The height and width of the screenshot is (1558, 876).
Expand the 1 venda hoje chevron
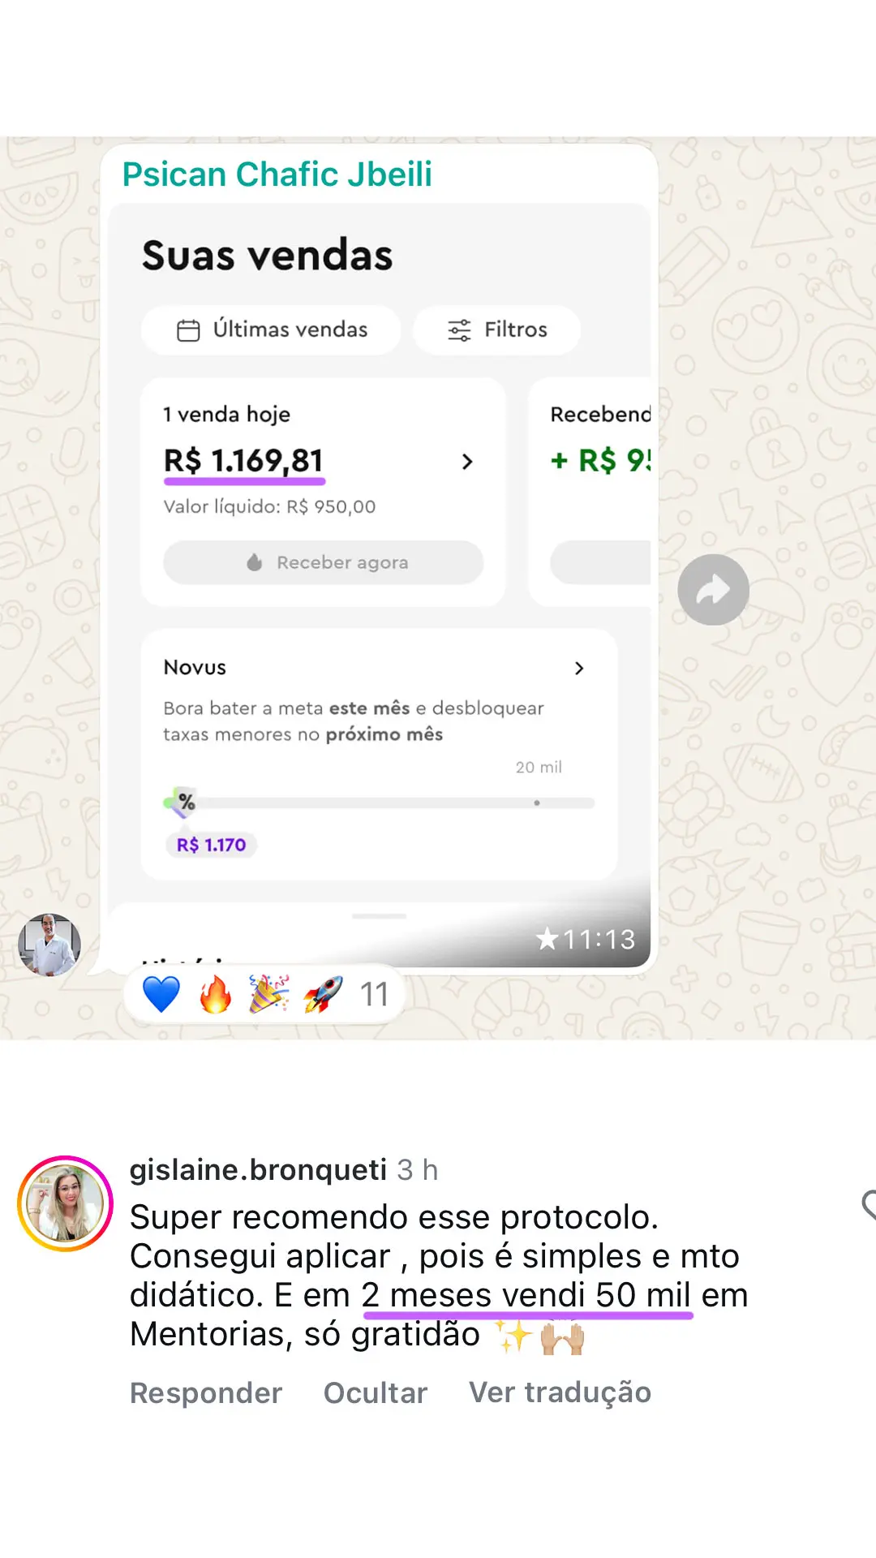tap(467, 462)
